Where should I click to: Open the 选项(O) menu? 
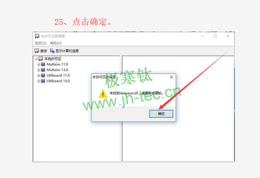point(41,43)
